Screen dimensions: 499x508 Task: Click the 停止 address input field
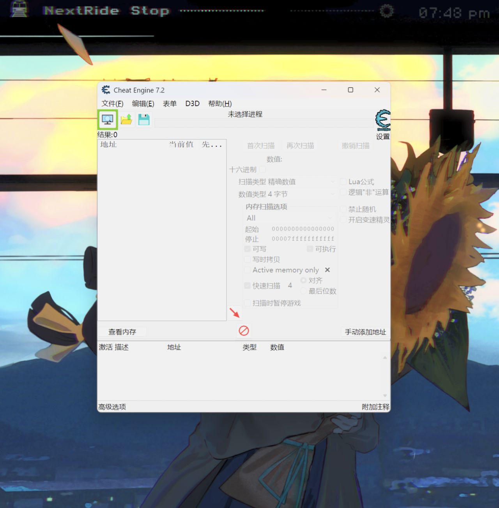pos(303,239)
